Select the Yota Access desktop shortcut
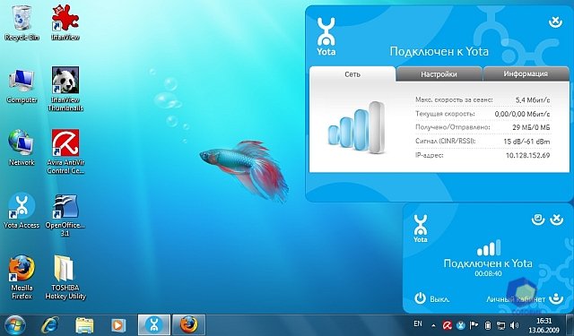Image resolution: width=574 pixels, height=336 pixels. click(22, 211)
